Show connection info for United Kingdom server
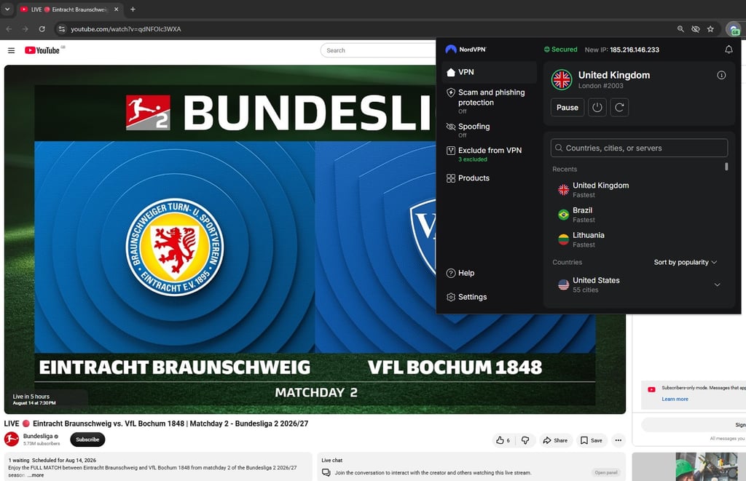The height and width of the screenshot is (481, 746). [x=721, y=75]
